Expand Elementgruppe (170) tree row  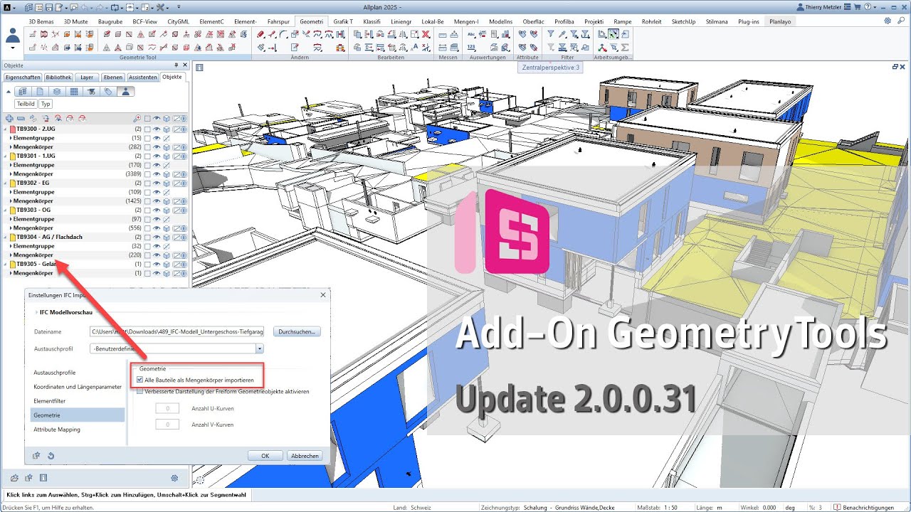11,165
